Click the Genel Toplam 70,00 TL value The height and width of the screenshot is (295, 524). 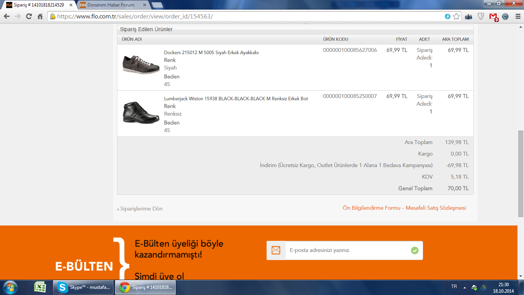click(458, 189)
